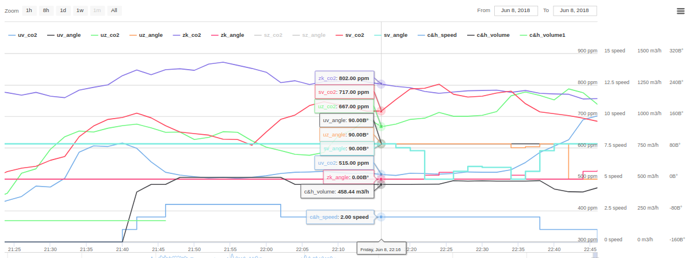Toggle uz_co2 series in legend
Image resolution: width=695 pixels, height=258 pixels.
pos(105,35)
